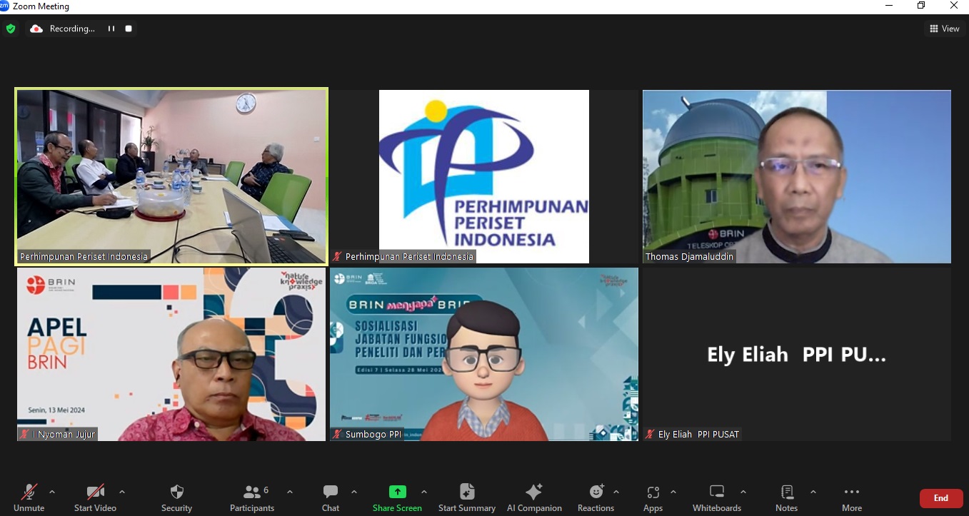Click the muted mic icon beside Sumbogo PPI
The width and height of the screenshot is (969, 516).
pos(337,434)
